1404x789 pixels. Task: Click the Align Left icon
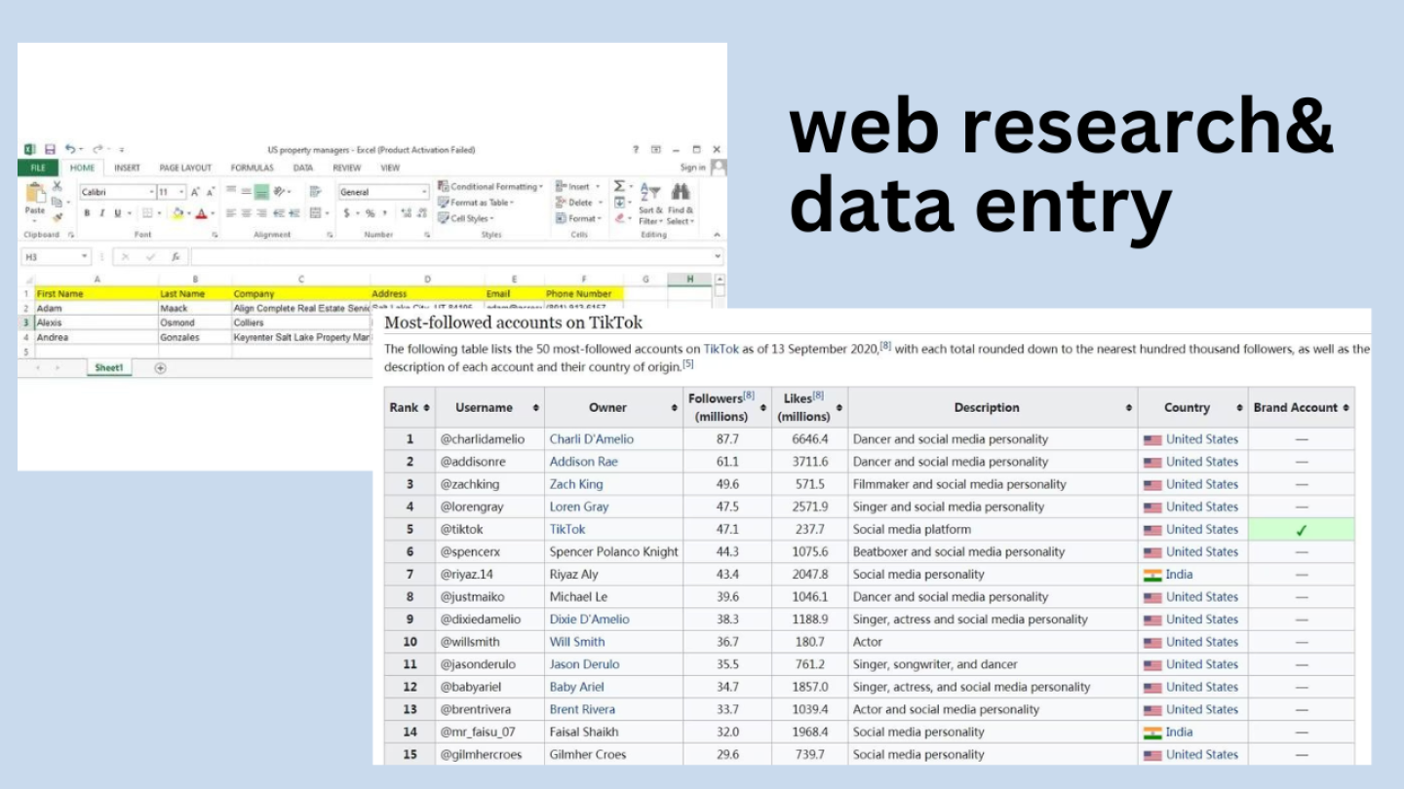pyautogui.click(x=231, y=213)
